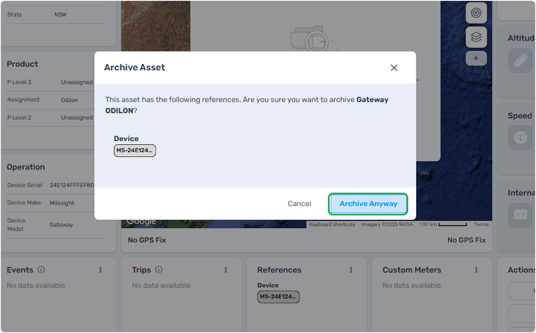Viewport: 536px width, 333px height.
Task: Select the MS-24E124 device chip in dialog
Action: pyautogui.click(x=135, y=151)
